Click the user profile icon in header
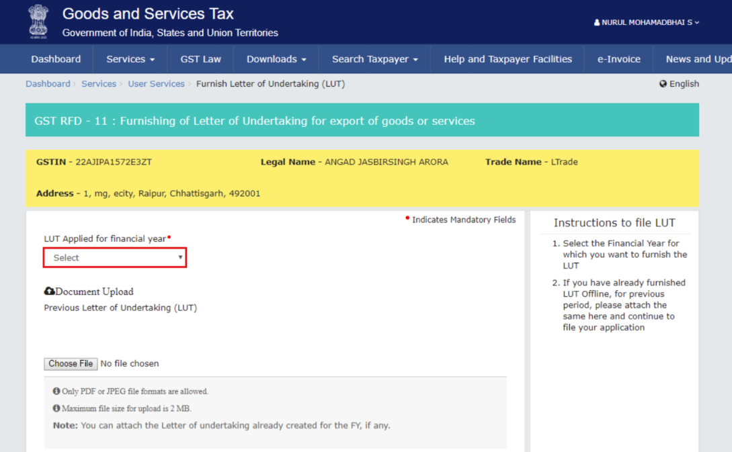732x452 pixels. click(x=597, y=23)
